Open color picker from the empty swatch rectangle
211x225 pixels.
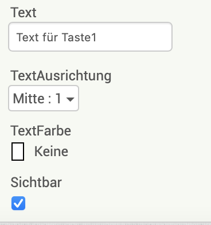click(x=18, y=152)
